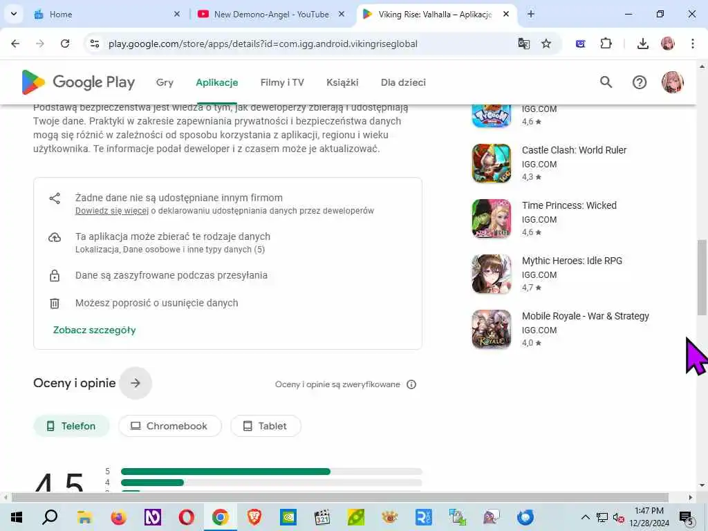Open Mythic Heroes: Idle RPG app
Image resolution: width=708 pixels, height=531 pixels.
click(x=572, y=261)
